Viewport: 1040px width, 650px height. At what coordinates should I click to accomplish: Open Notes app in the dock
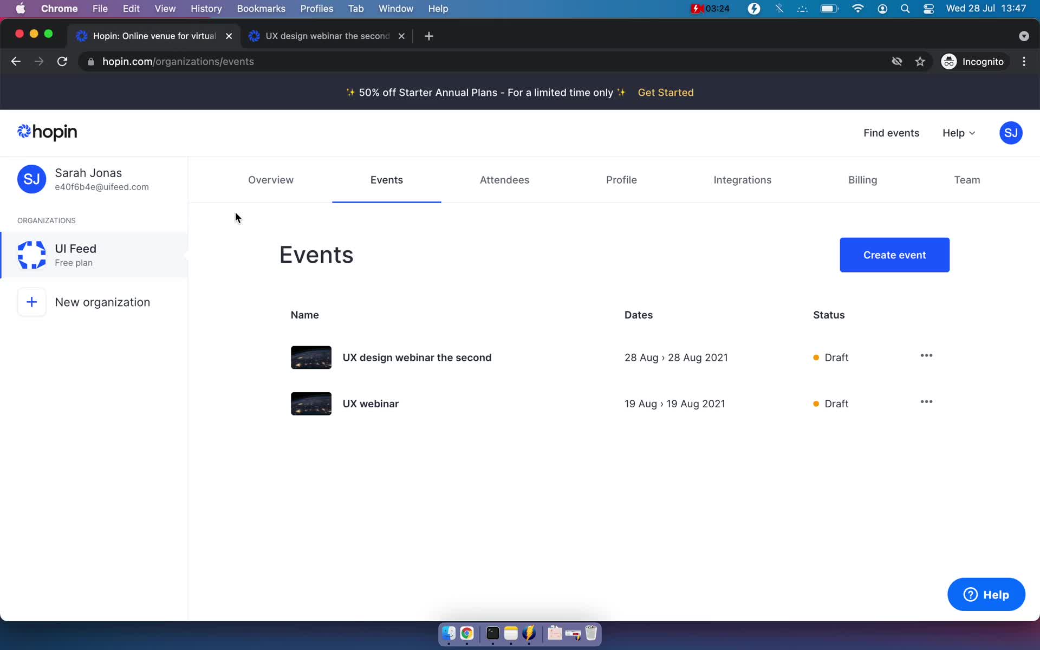(511, 633)
